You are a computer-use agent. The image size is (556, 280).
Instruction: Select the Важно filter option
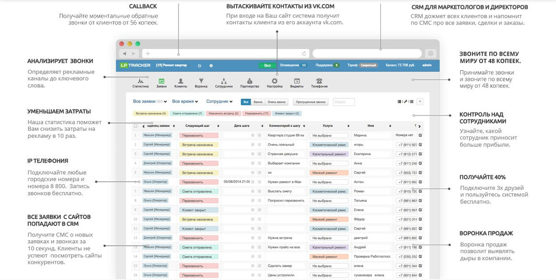pos(258,102)
